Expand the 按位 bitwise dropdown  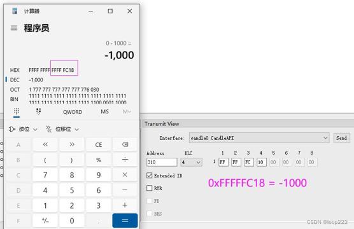click(x=23, y=129)
